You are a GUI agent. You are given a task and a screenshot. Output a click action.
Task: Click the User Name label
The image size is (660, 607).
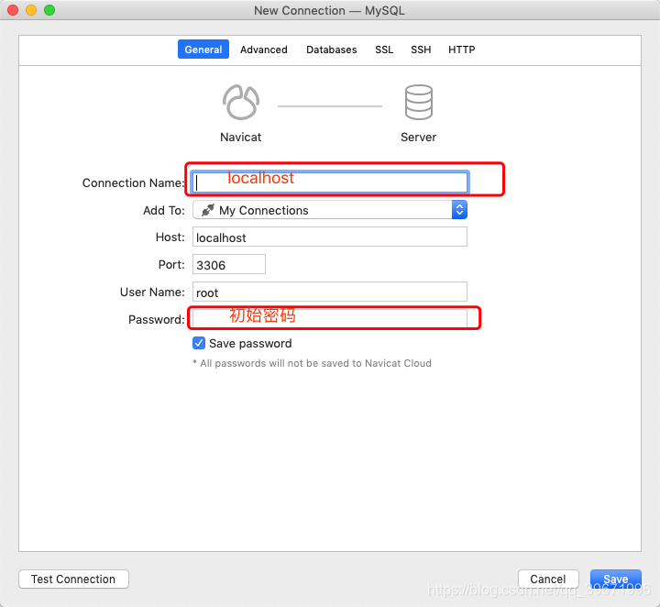[x=152, y=292]
